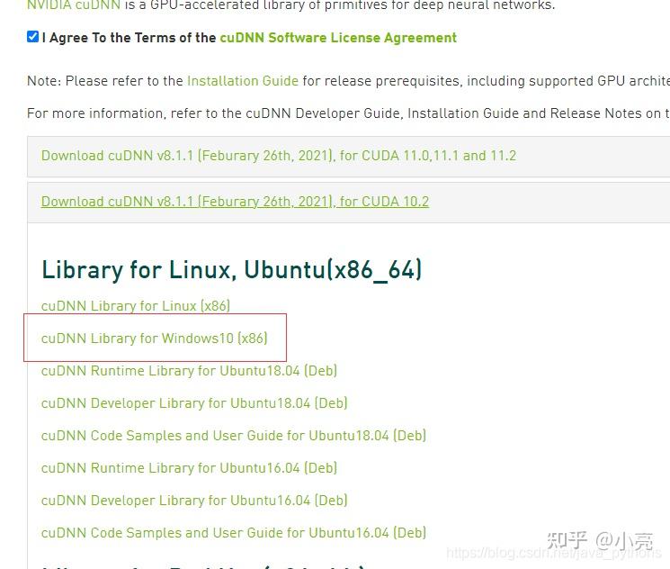Viewport: 670px width, 569px height.
Task: Download cuDNN Developer Library for Ubuntu18.04 (Deb)
Action: (x=194, y=403)
